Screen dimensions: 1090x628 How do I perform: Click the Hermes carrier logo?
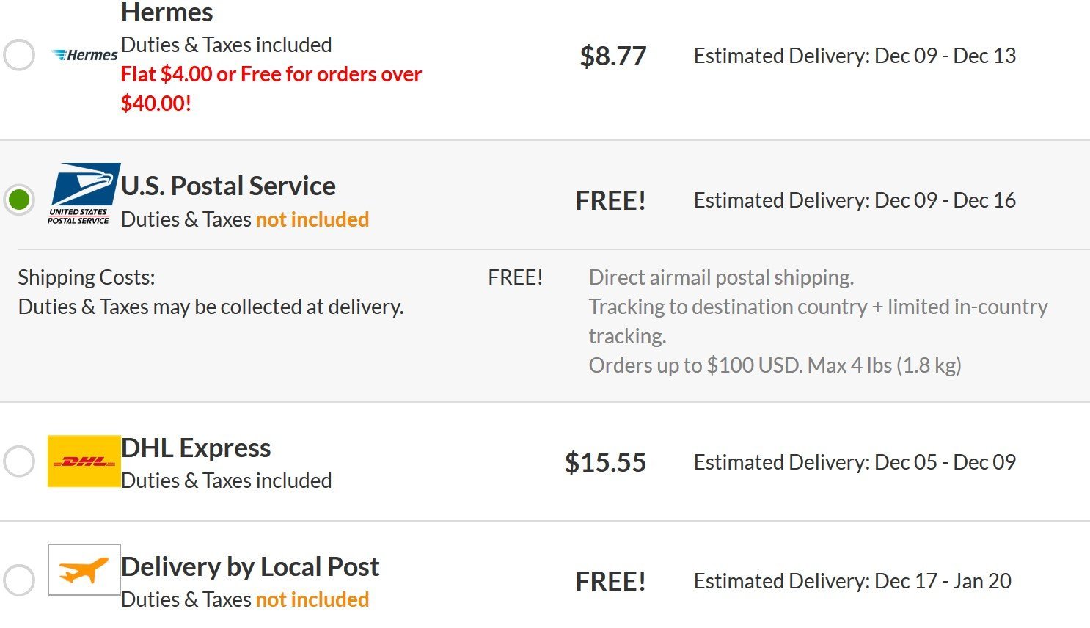pyautogui.click(x=85, y=56)
